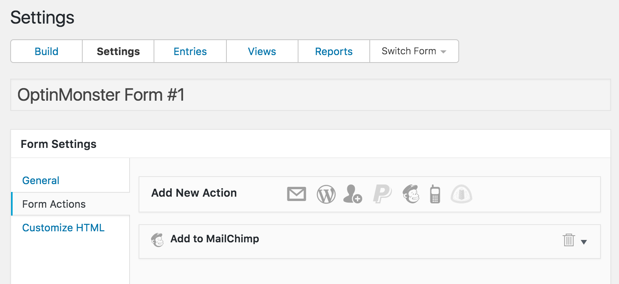Open the Entries tab
Image resolution: width=619 pixels, height=284 pixels.
pos(190,51)
